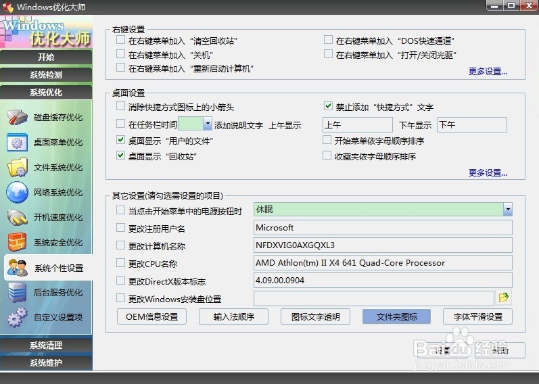Check 当点击开始菜单中的电源按钮时 option

[x=120, y=210]
